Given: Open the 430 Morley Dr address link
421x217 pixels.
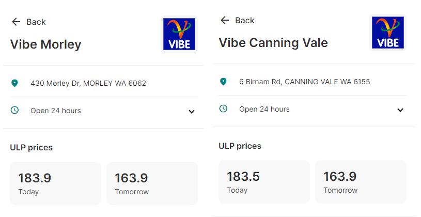Looking at the screenshot, I should tap(88, 83).
